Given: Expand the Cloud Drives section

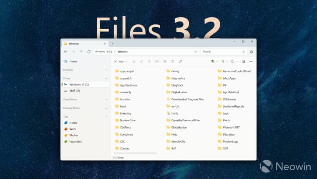Looking at the screenshot, I should pos(106,100).
